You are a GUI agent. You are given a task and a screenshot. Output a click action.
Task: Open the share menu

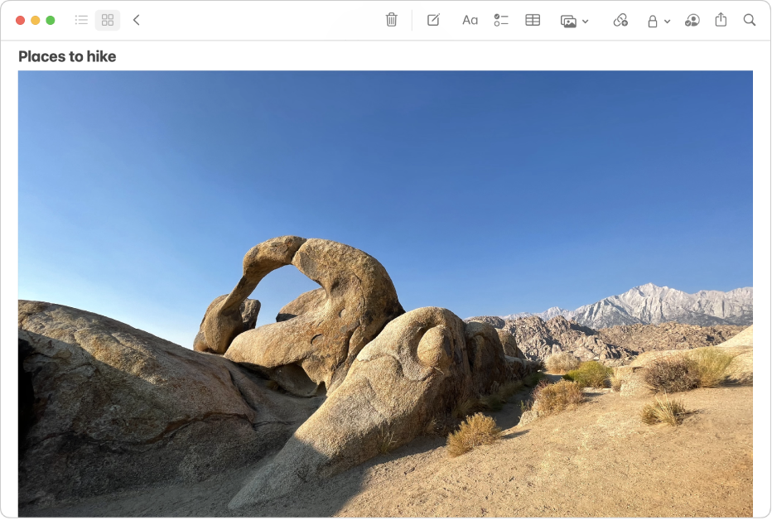click(x=720, y=20)
